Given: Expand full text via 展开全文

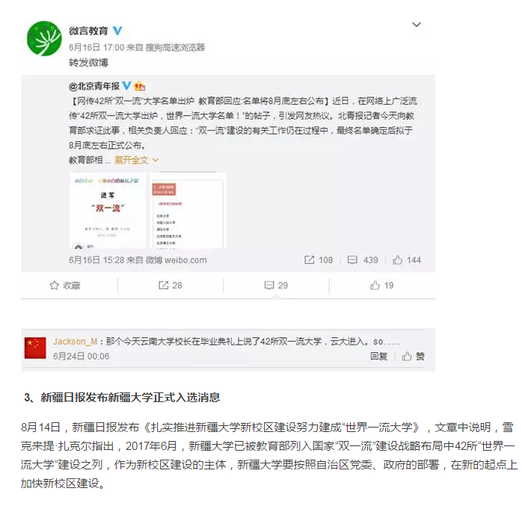Looking at the screenshot, I should tap(136, 161).
